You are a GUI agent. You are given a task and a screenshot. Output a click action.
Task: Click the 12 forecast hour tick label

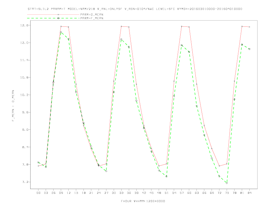pos(69,193)
